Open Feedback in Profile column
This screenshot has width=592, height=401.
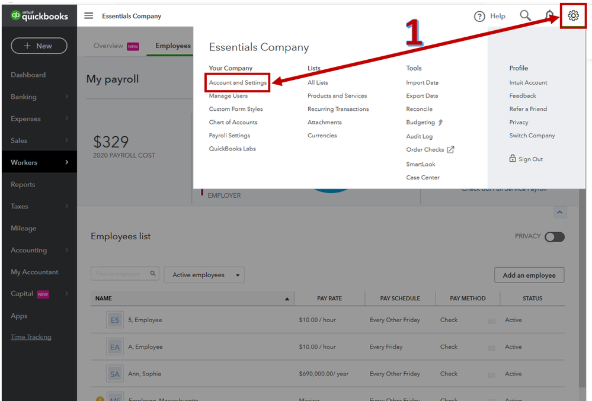click(x=523, y=96)
